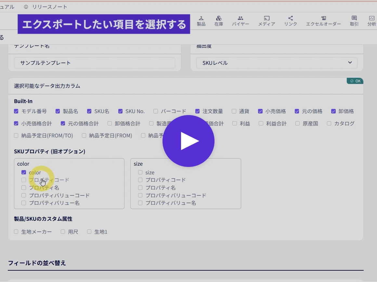This screenshot has width=377, height=282.
Task: Uncheck the SKU名 checkbox
Action: click(x=89, y=111)
